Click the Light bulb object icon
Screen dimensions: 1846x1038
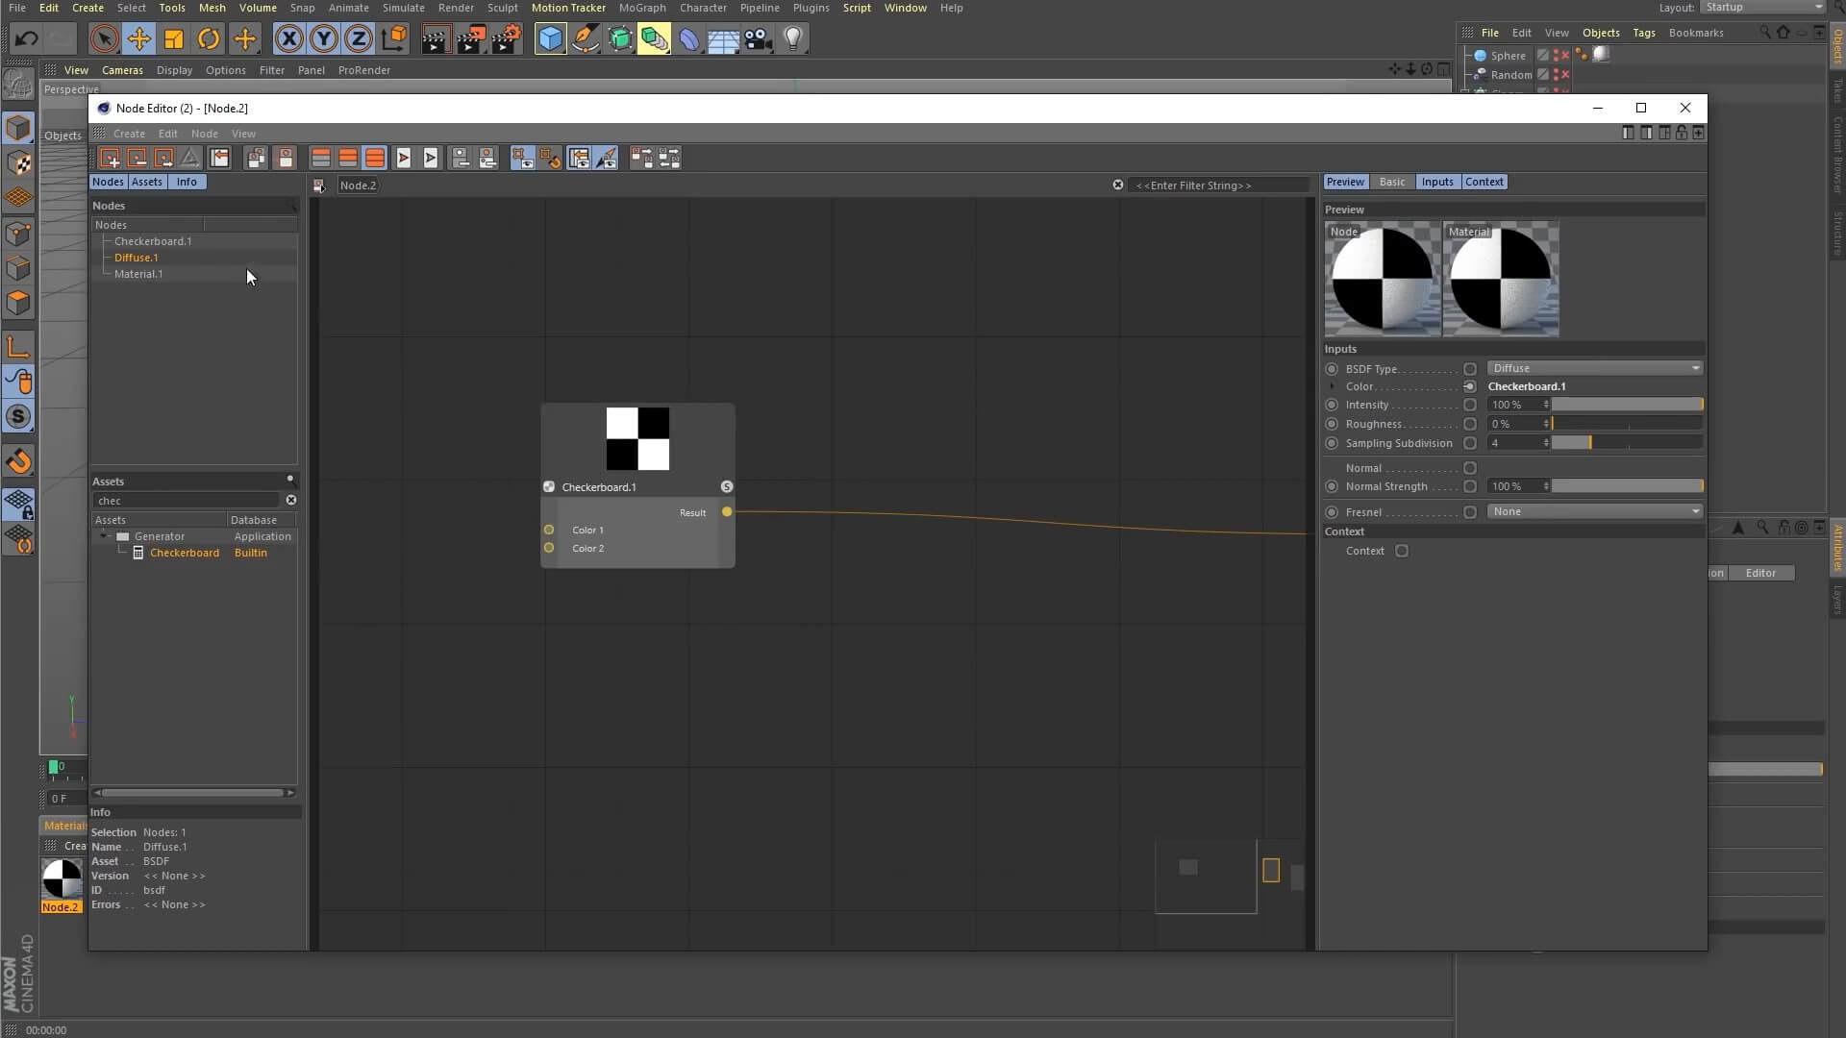[793, 39]
